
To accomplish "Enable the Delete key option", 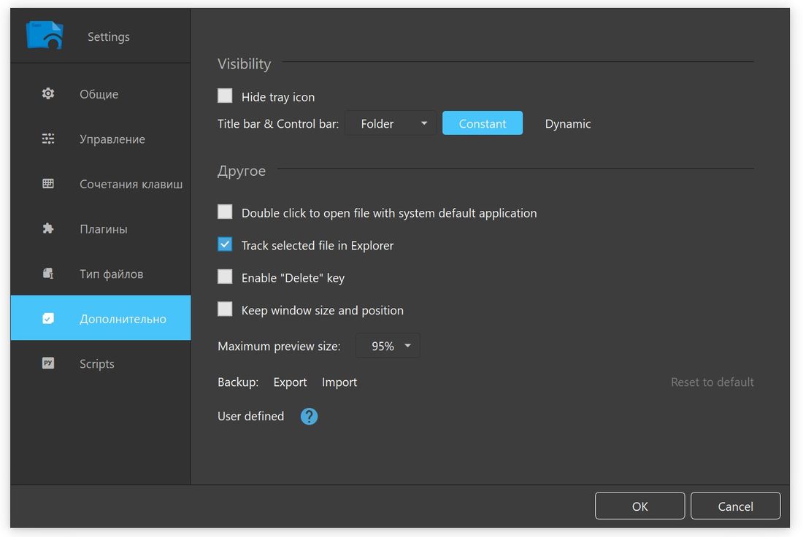I will 225,276.
